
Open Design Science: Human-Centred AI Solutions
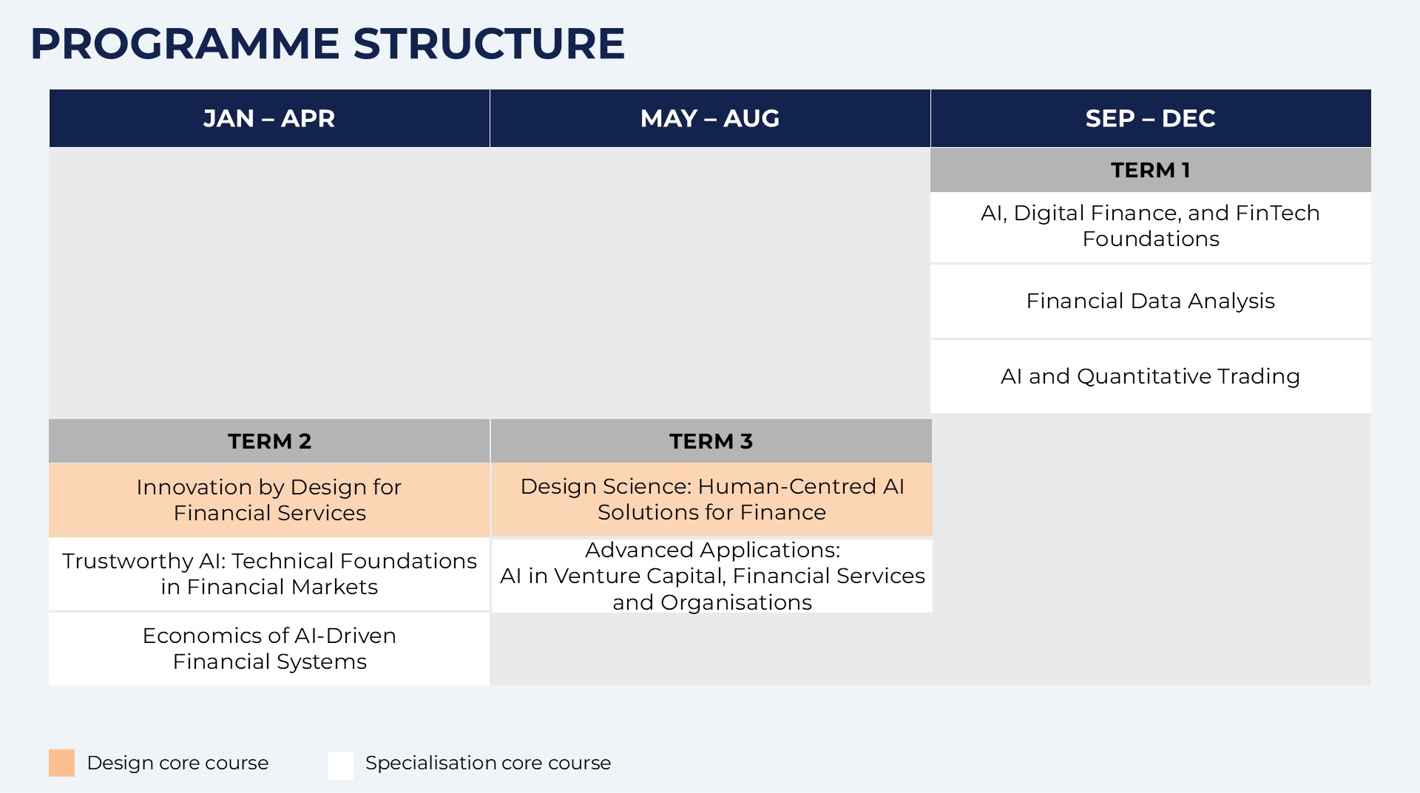[711, 499]
